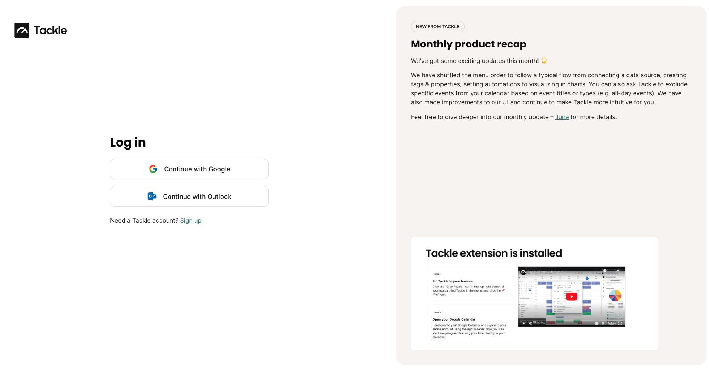Enter fullscreen mode on the video
709x368 pixels.
pos(621,324)
